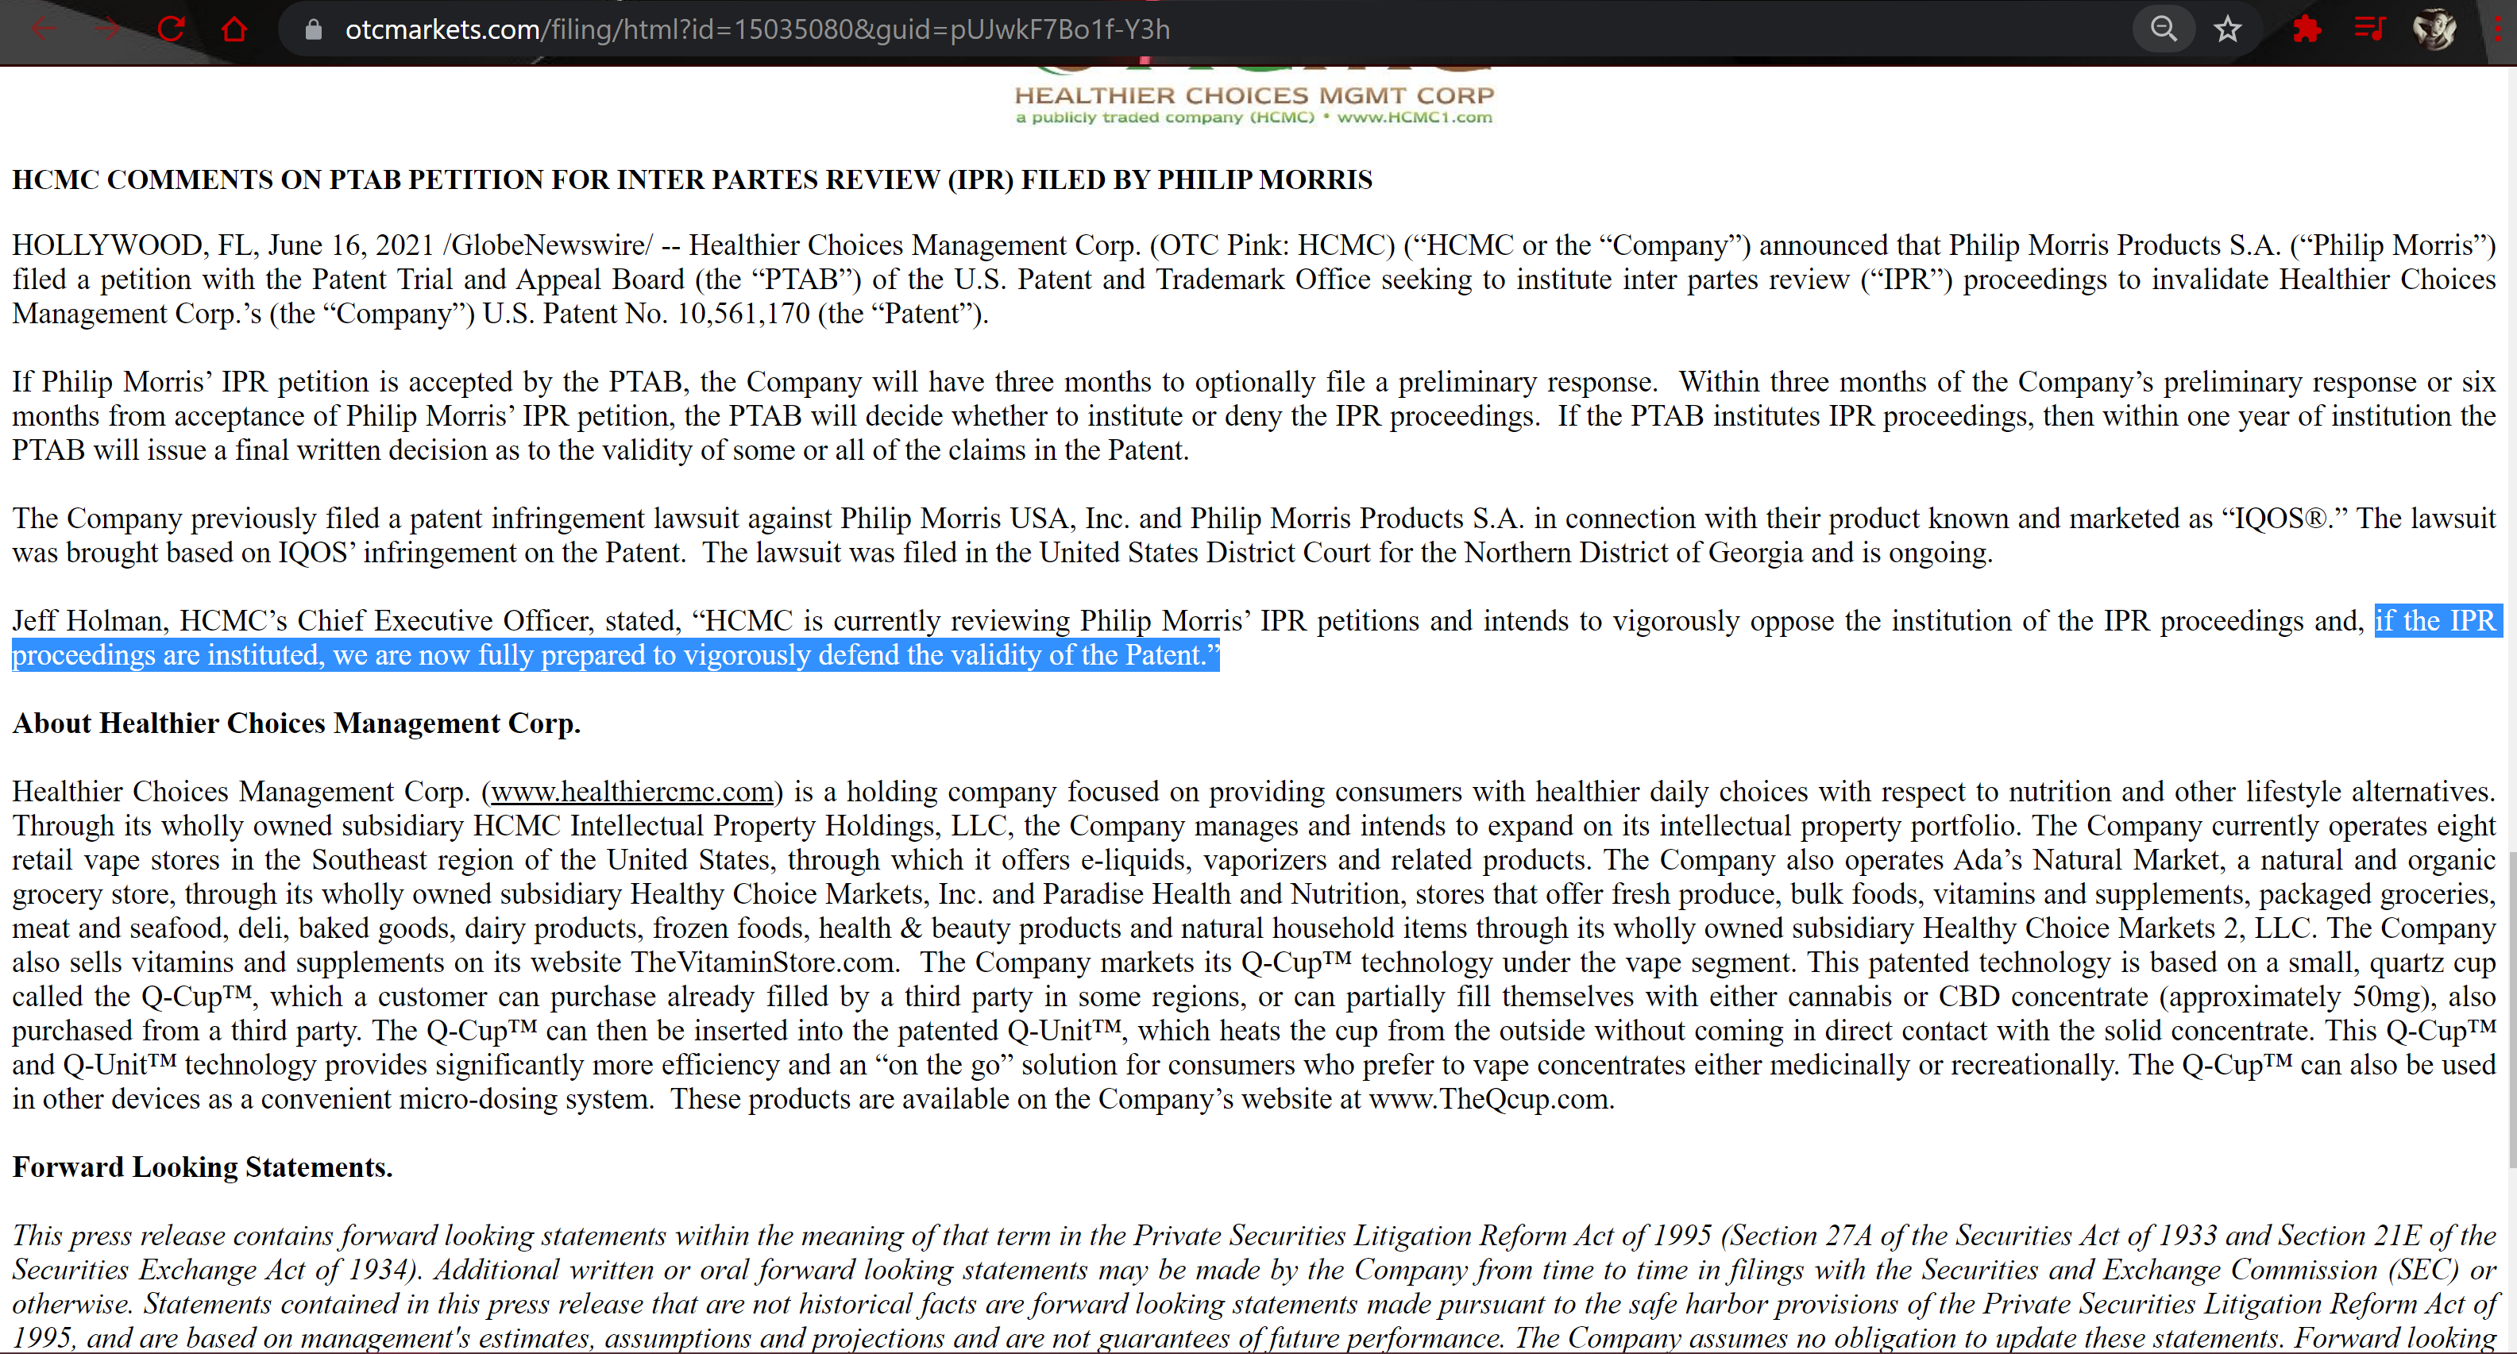This screenshot has height=1354, width=2517.
Task: Go to the browser home page
Action: point(234,29)
